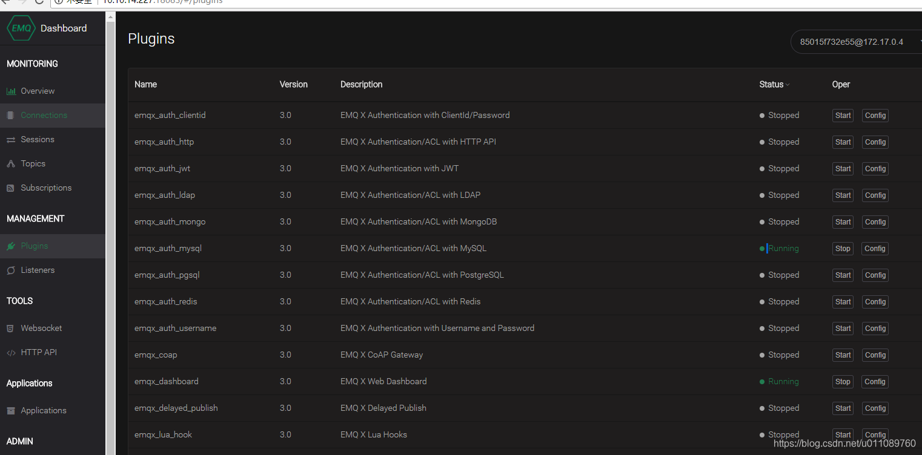This screenshot has height=455, width=922.
Task: Start the emqx_auth_pgsql plugin
Action: [x=843, y=275]
